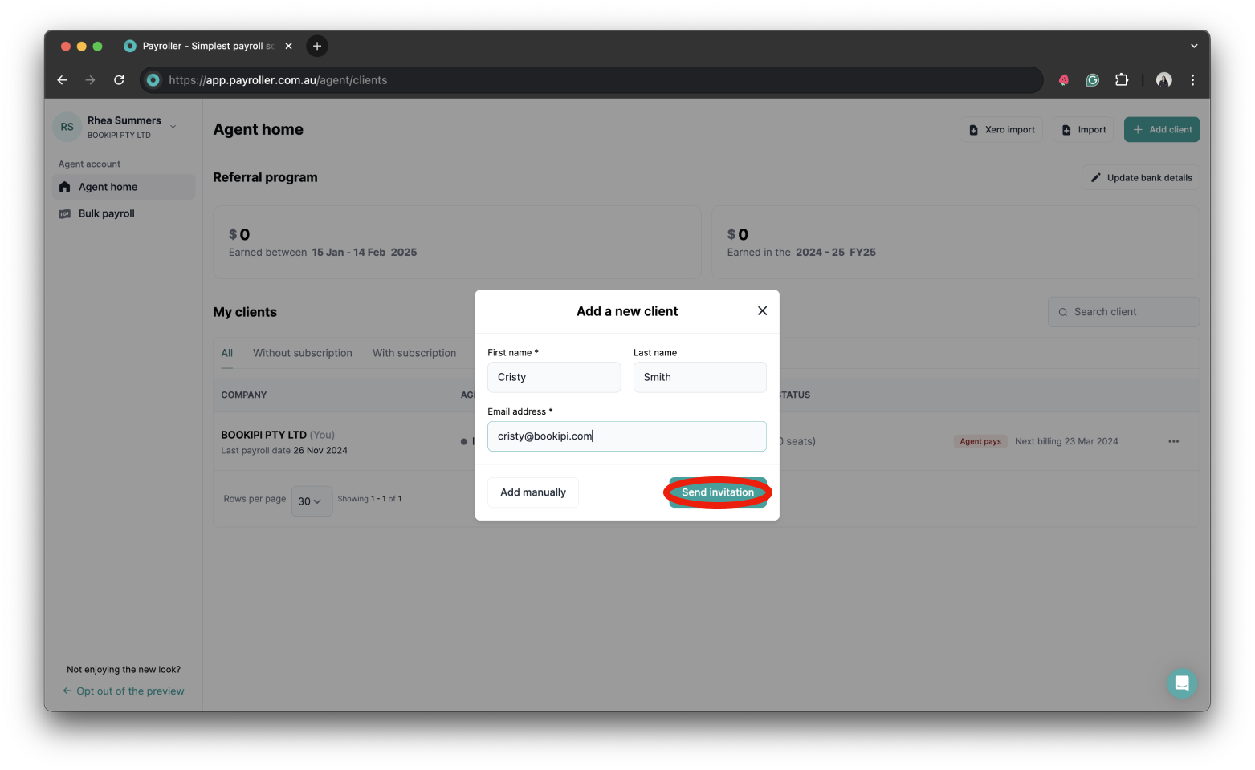This screenshot has height=770, width=1255.
Task: Click the notification icon in the toolbar
Action: (x=1062, y=79)
